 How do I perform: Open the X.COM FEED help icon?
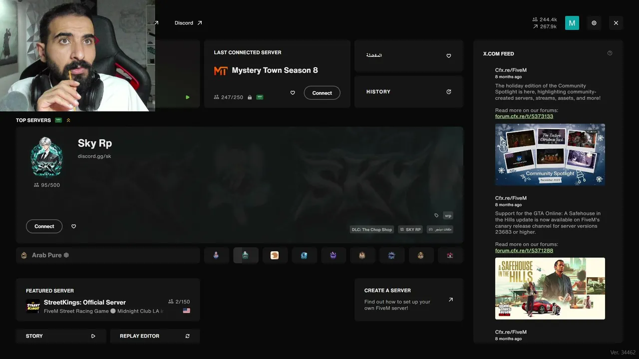coord(610,53)
